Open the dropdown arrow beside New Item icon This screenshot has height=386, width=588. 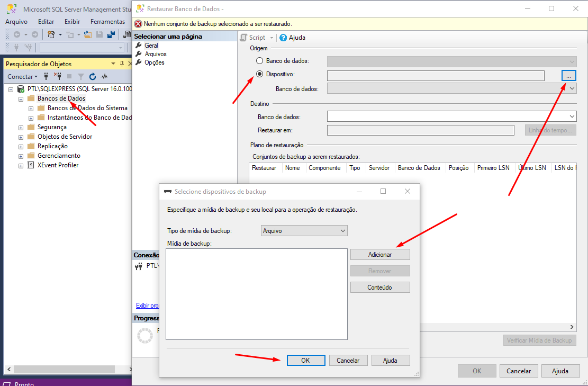click(x=60, y=35)
